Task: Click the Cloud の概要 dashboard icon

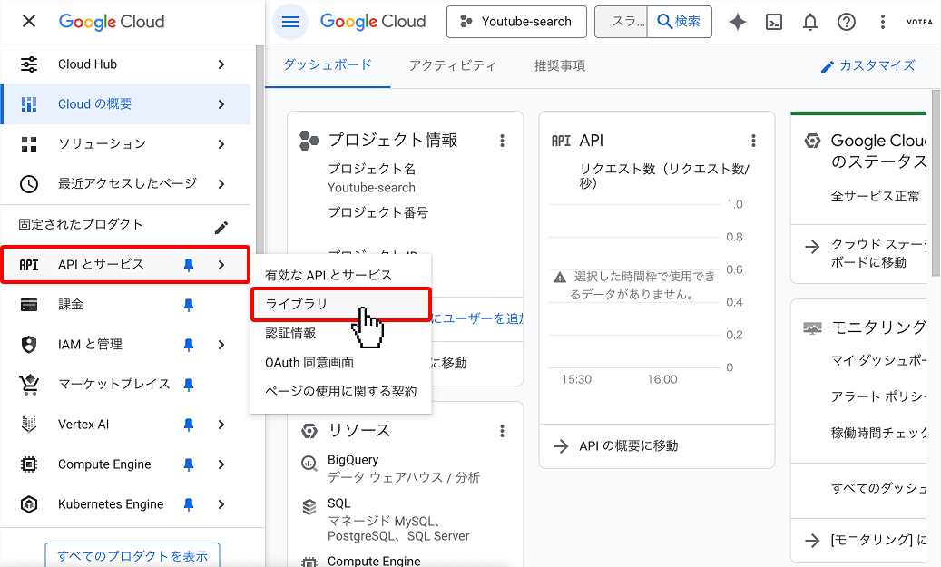Action: click(x=29, y=103)
